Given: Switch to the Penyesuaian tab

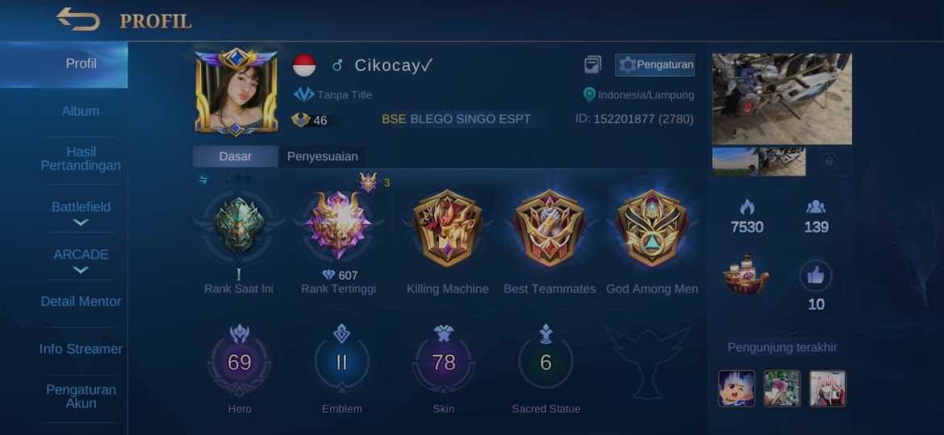Looking at the screenshot, I should (x=322, y=157).
